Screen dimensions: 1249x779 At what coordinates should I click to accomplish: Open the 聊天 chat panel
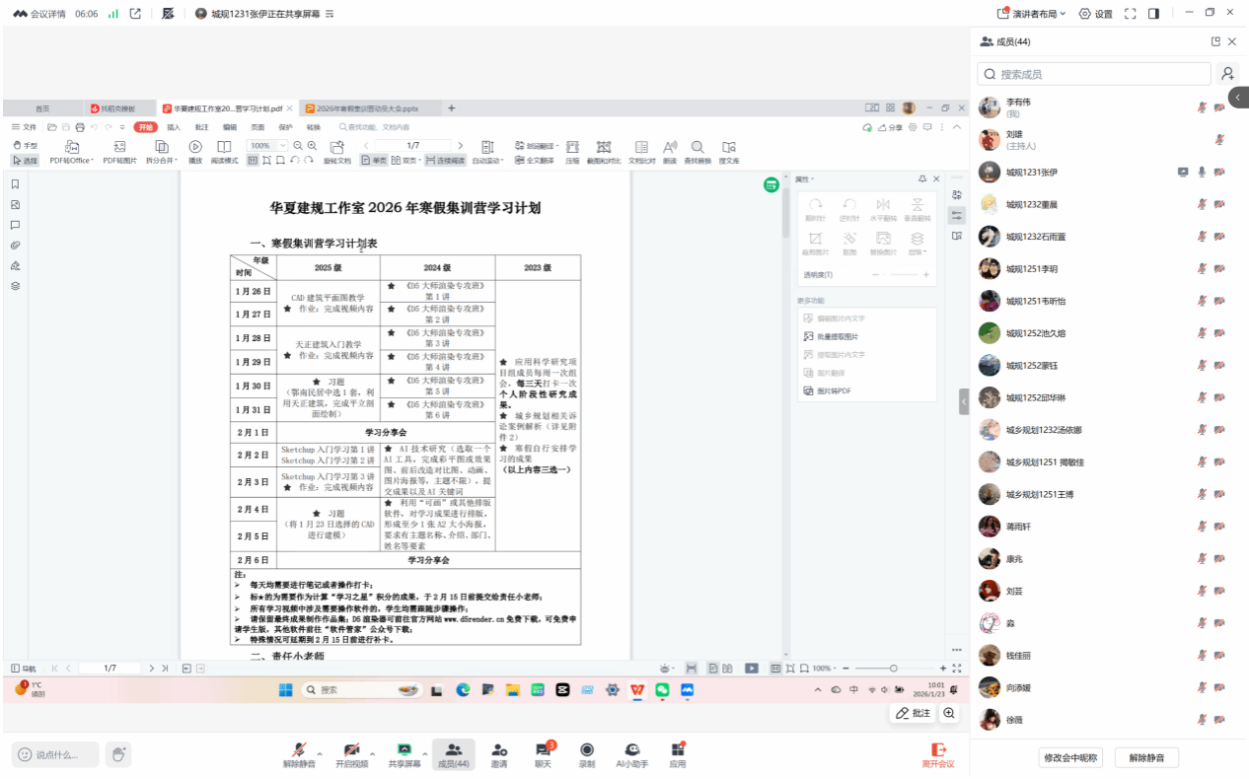click(543, 751)
